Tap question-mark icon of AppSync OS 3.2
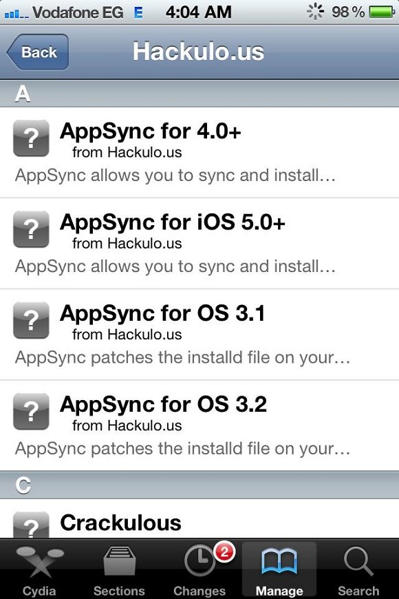Screen dimensions: 399x599 (x=32, y=412)
